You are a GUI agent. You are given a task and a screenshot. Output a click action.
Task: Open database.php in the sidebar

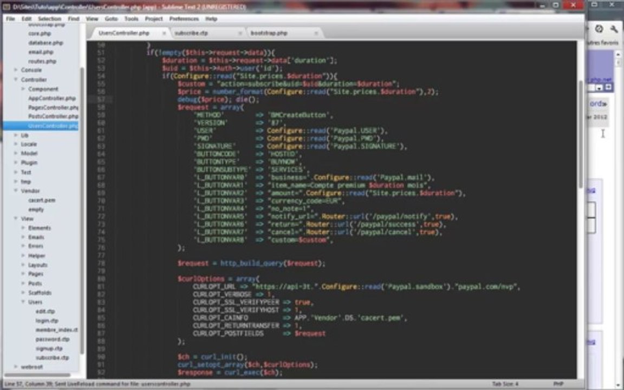tap(45, 43)
